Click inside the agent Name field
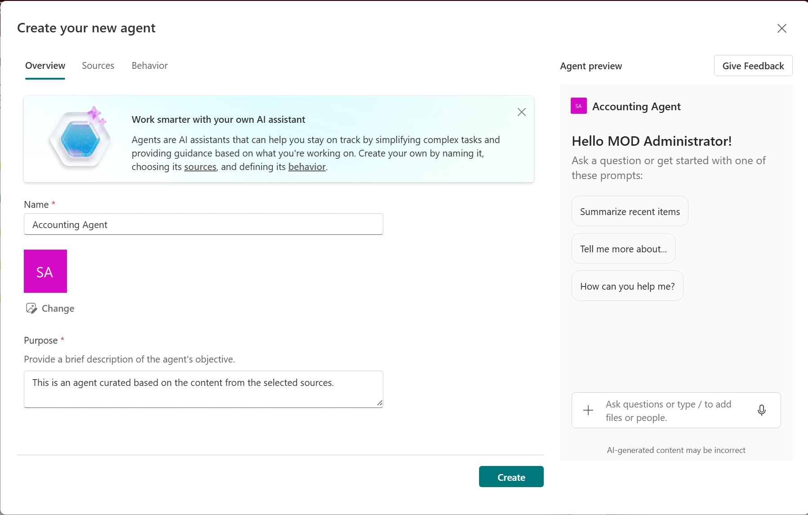 [203, 224]
